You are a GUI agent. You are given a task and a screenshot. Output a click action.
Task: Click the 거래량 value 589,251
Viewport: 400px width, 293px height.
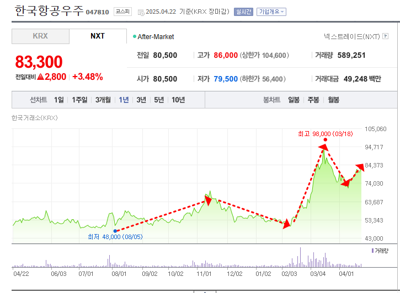point(351,55)
